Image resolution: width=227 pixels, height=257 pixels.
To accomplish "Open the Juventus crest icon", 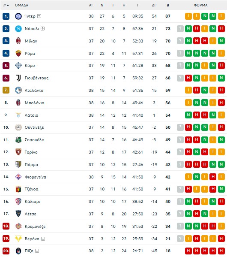I will click(18, 78).
